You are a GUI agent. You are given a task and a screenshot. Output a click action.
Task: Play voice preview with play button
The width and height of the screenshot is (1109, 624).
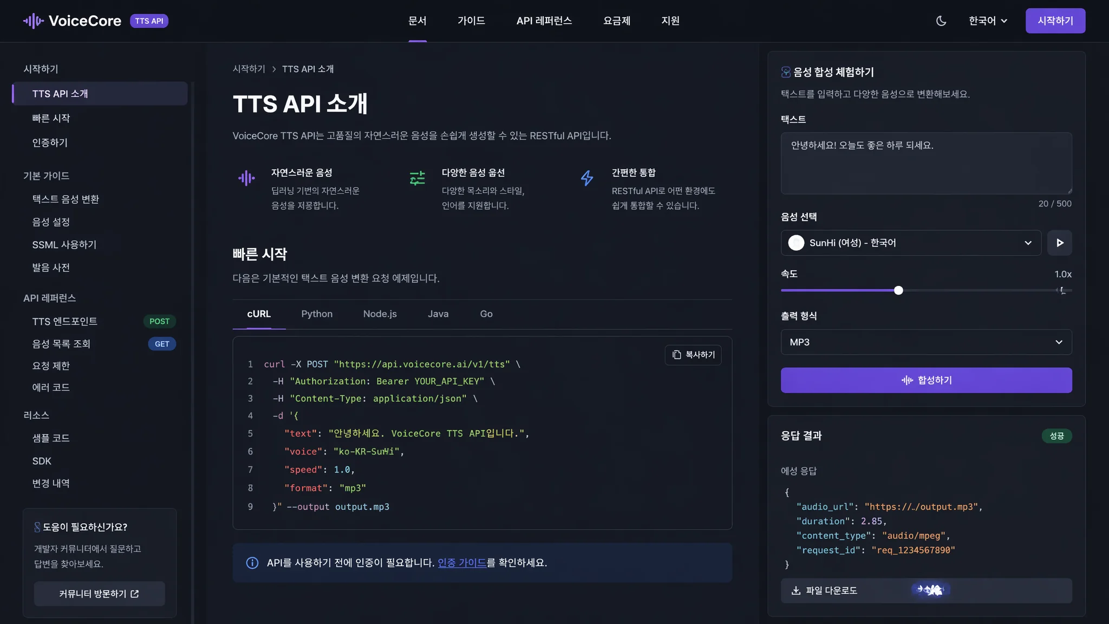point(1060,243)
